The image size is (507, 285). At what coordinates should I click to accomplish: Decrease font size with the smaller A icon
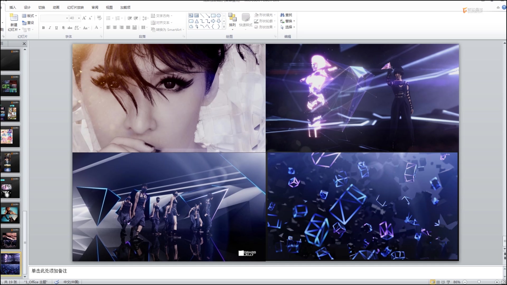pyautogui.click(x=90, y=18)
